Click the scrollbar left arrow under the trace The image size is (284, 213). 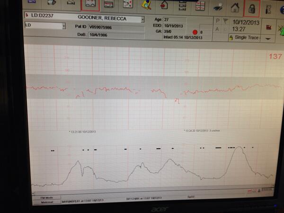[x=33, y=194]
